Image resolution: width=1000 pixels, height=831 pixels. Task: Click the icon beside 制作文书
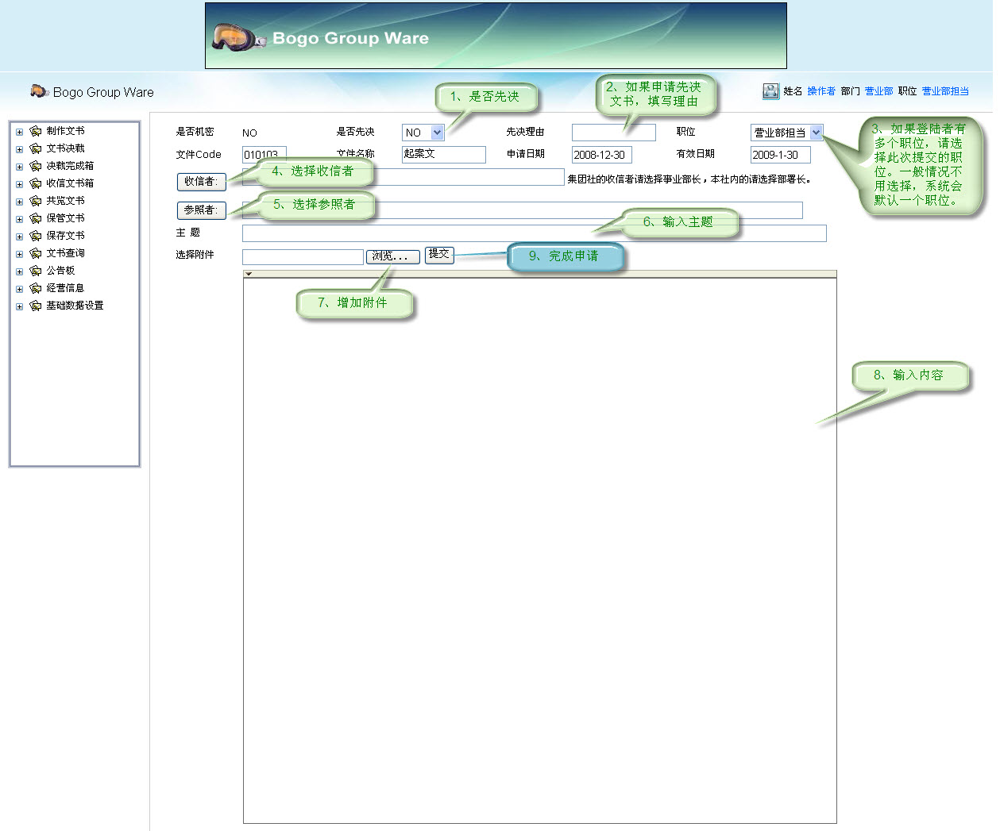click(x=36, y=132)
